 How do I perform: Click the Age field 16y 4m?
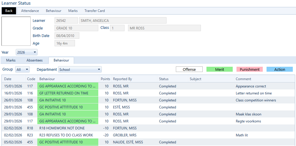(65, 43)
